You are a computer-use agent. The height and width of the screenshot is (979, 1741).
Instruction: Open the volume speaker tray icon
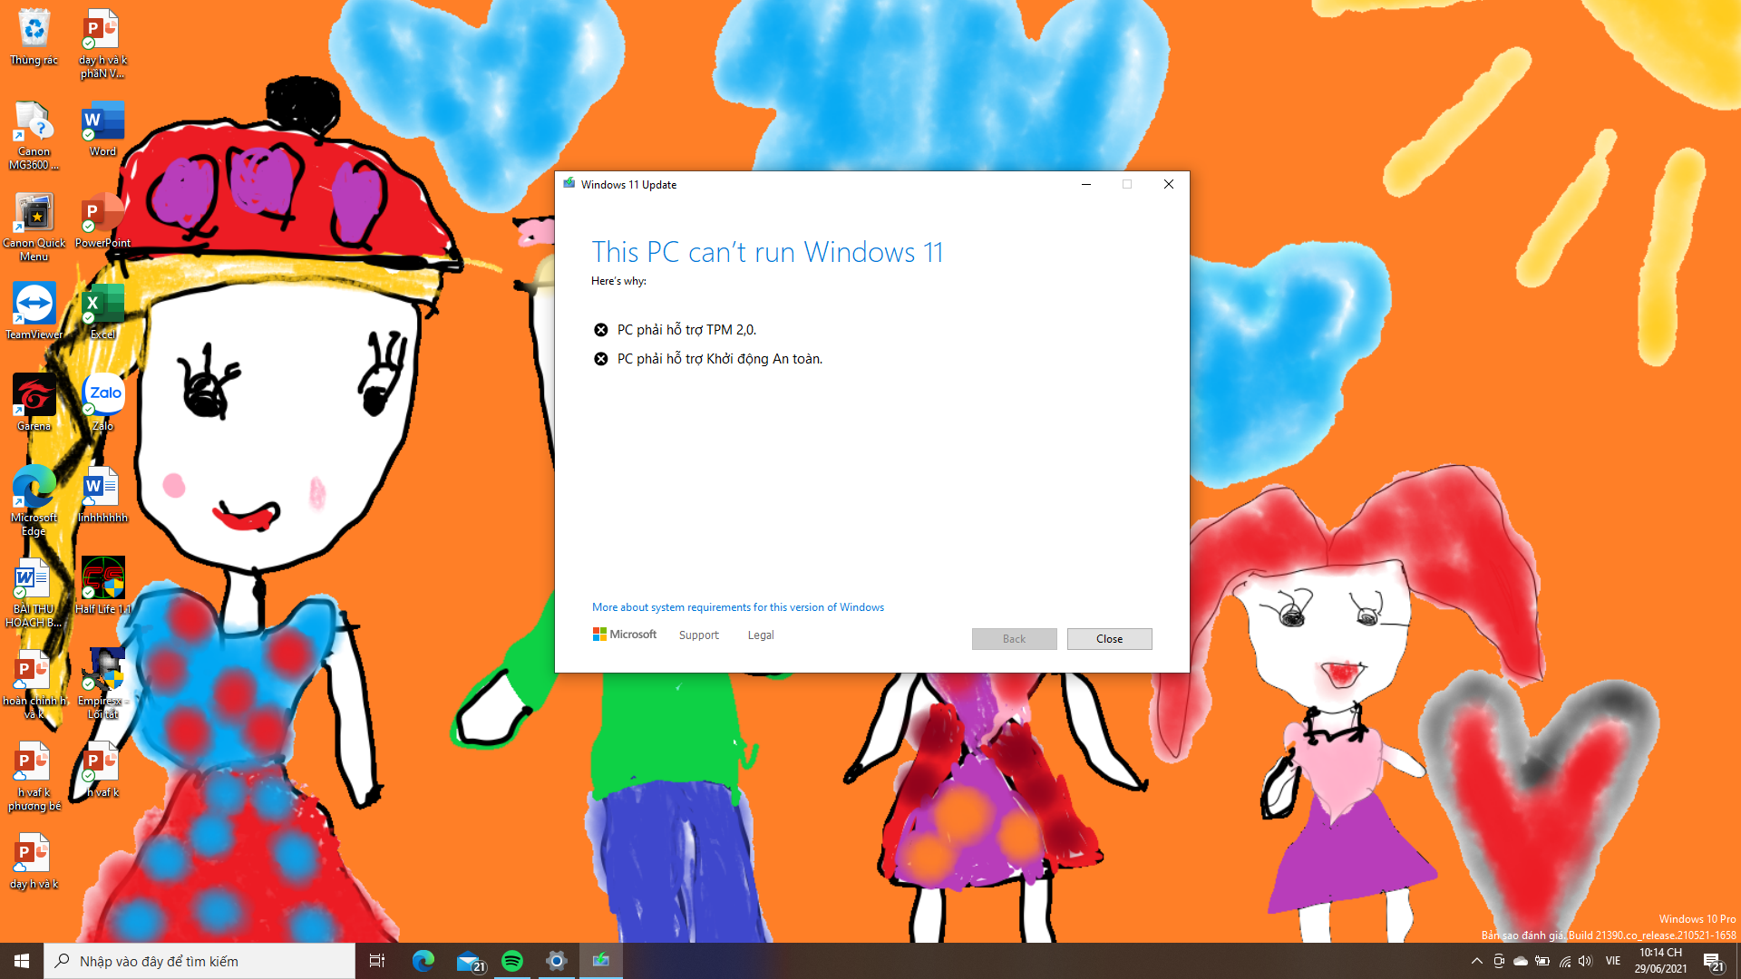pyautogui.click(x=1585, y=961)
